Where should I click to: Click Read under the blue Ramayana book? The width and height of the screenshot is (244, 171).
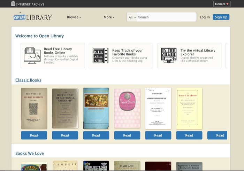click(x=96, y=135)
